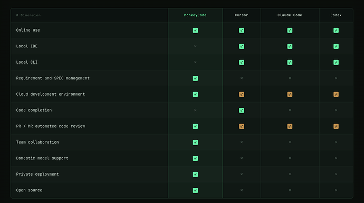Click MonkeyCode's check for Open source
The image size is (364, 203).
(195, 190)
